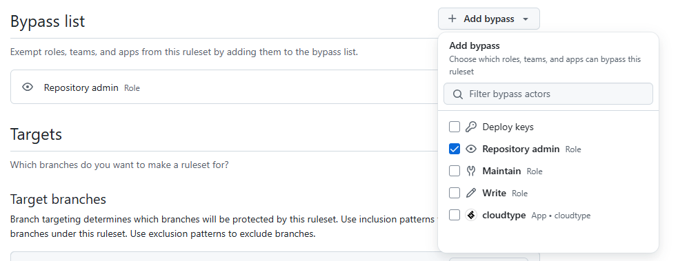Click Repository admin text in Bypass list
Screen dimensions: 678x261
(81, 87)
